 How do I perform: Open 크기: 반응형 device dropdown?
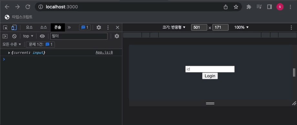174,27
